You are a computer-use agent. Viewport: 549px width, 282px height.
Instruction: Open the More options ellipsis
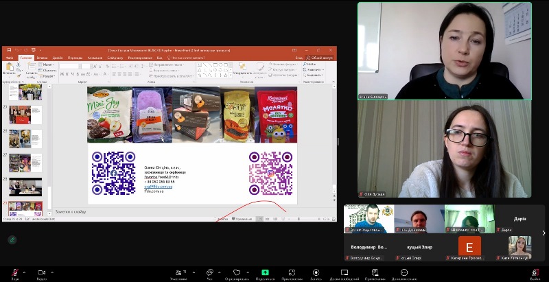point(404,272)
